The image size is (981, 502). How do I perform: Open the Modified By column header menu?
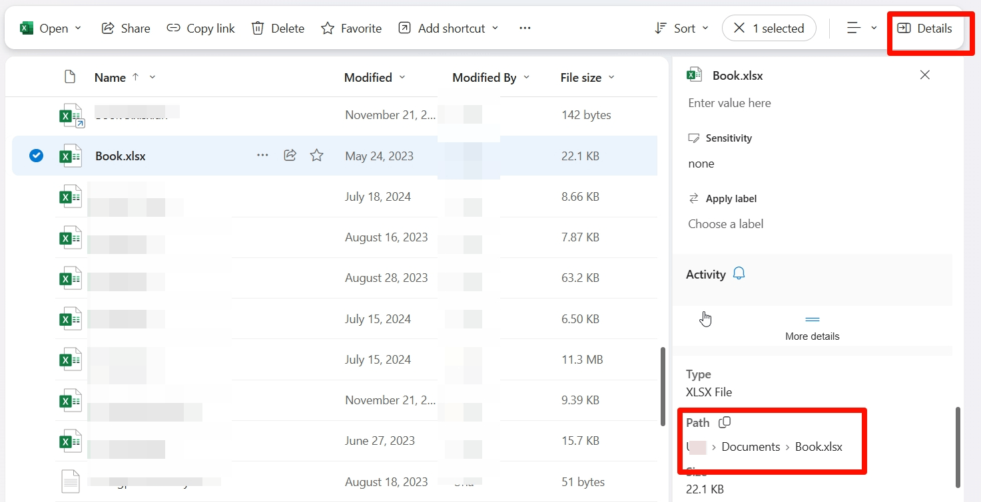491,78
